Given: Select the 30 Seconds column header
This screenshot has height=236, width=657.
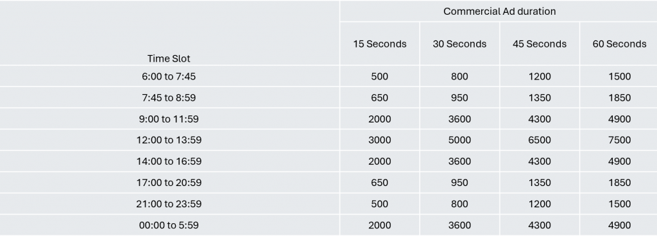Looking at the screenshot, I should click(459, 44).
